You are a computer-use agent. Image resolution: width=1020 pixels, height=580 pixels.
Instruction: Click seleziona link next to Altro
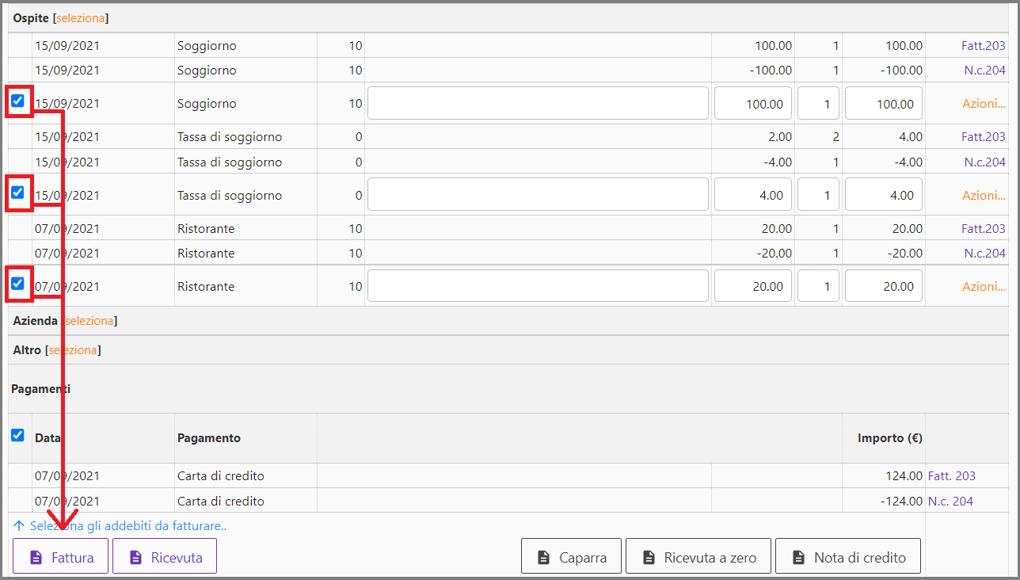point(73,350)
